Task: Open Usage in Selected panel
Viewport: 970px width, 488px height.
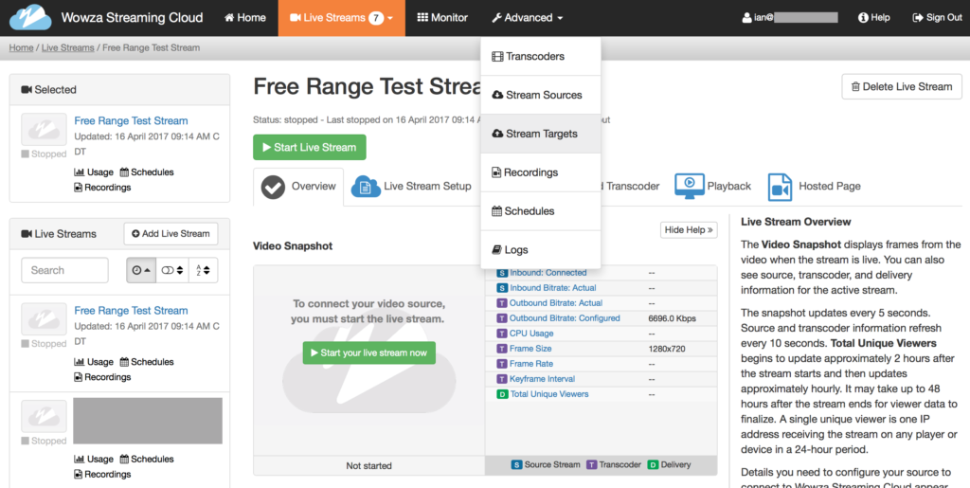Action: [94, 172]
